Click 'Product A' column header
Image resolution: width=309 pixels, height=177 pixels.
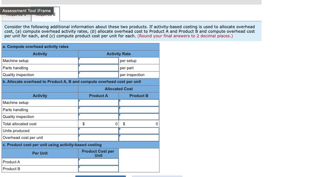point(98,96)
